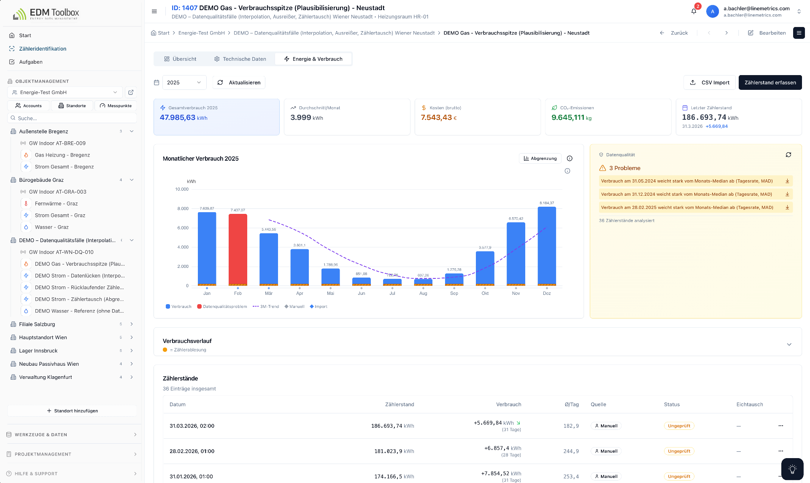The width and height of the screenshot is (810, 483).
Task: Open the 2025 year dropdown
Action: coord(184,83)
